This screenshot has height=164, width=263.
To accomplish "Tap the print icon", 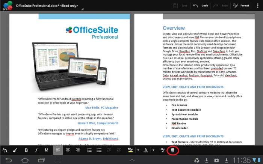I will [172, 150].
